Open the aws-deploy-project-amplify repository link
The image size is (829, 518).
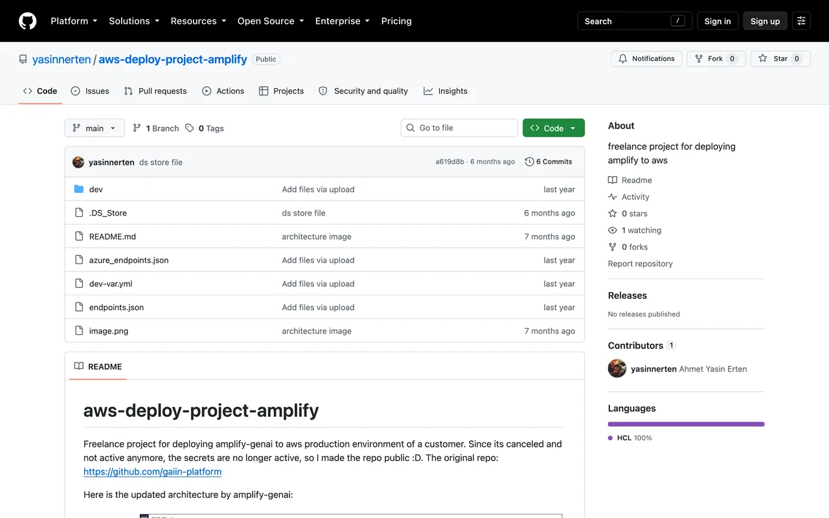(x=173, y=59)
